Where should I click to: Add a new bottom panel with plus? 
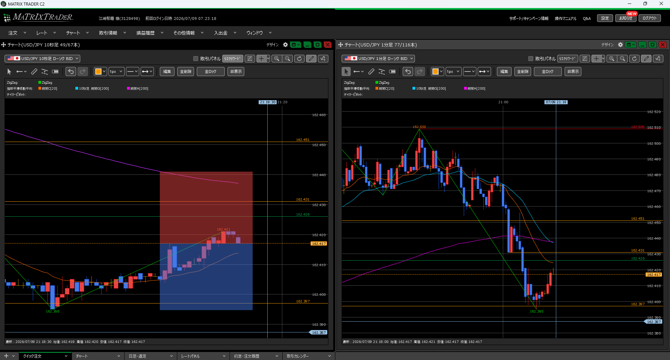(6, 356)
